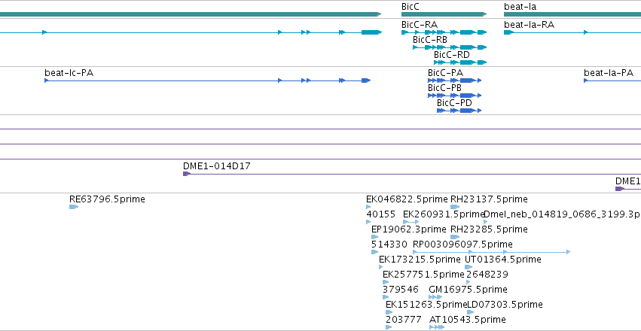Open the 514330 feature label
The image size is (641, 331).
(x=389, y=244)
